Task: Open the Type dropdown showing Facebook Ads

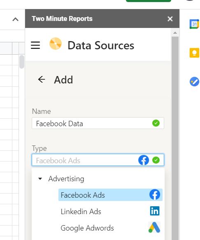Action: coord(98,160)
